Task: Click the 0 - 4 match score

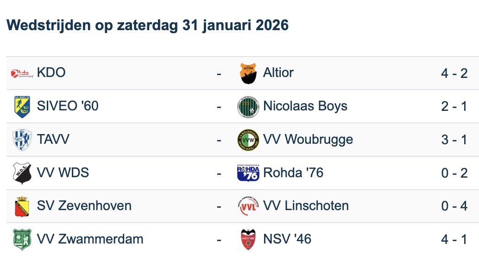Action: (x=454, y=206)
